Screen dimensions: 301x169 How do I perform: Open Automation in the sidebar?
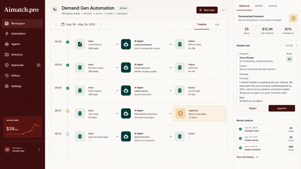tap(22, 34)
